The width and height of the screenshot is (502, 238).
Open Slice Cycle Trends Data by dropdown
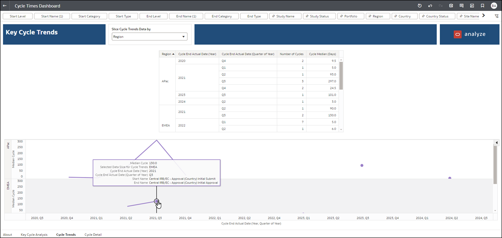150,37
